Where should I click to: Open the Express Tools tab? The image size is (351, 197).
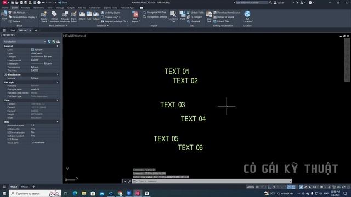[110, 8]
